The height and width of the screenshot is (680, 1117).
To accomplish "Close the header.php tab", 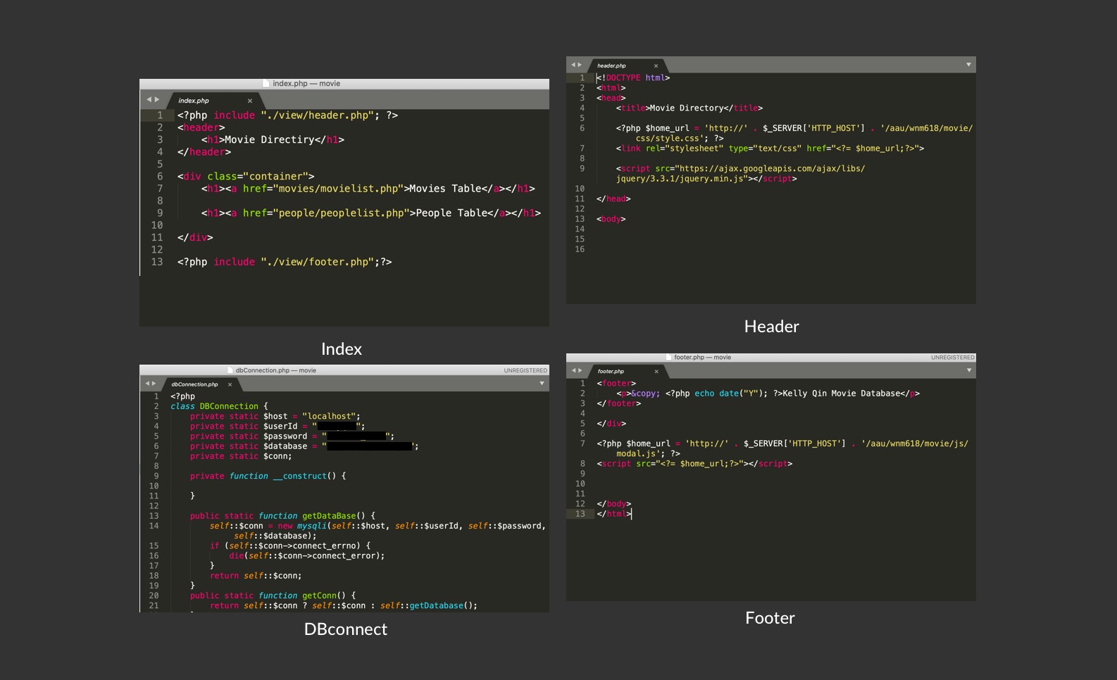I will point(656,65).
